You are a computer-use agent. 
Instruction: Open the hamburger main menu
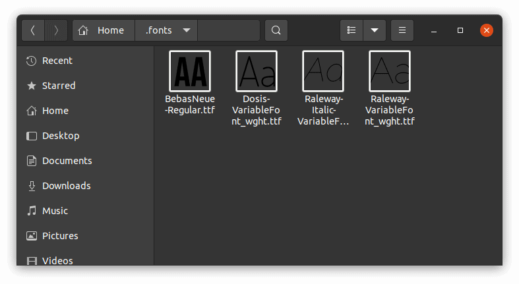402,30
